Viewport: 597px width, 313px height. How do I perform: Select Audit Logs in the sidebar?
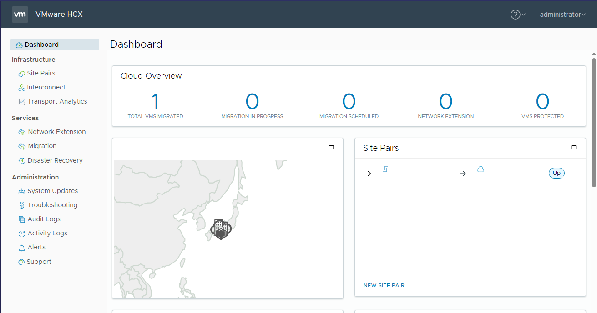[44, 219]
